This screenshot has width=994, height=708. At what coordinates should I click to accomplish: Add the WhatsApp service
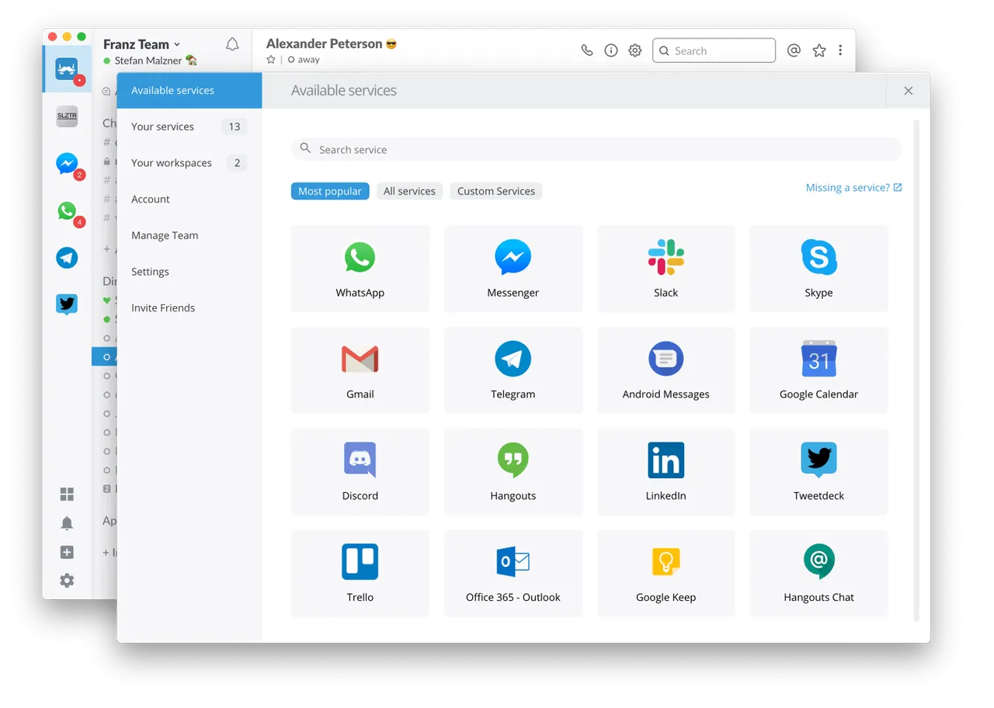coord(360,269)
